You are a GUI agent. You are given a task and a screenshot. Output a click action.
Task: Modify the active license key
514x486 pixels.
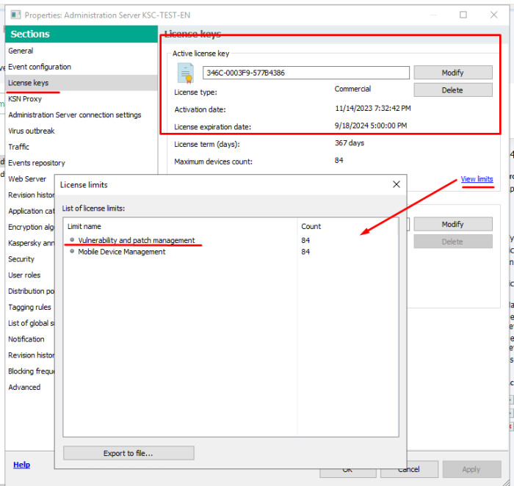point(453,73)
